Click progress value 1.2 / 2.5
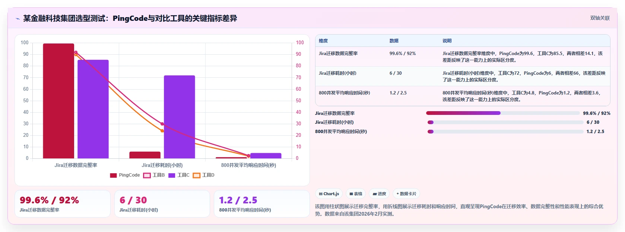 coord(595,132)
